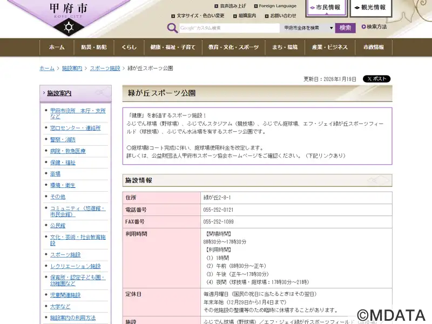The image size is (432, 324).
Task: Switch to 市民情報 tab
Action: tap(328, 8)
